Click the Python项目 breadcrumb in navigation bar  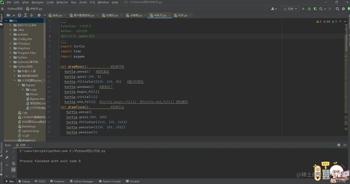(x=15, y=9)
